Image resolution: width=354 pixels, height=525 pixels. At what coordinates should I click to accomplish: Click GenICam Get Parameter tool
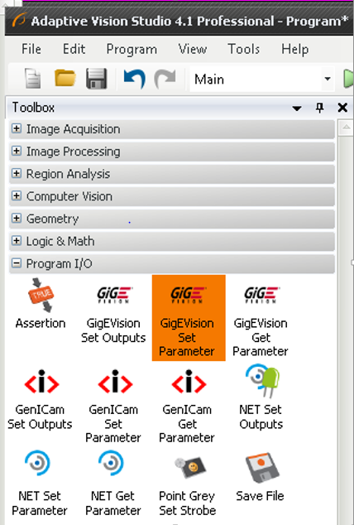coord(187,406)
